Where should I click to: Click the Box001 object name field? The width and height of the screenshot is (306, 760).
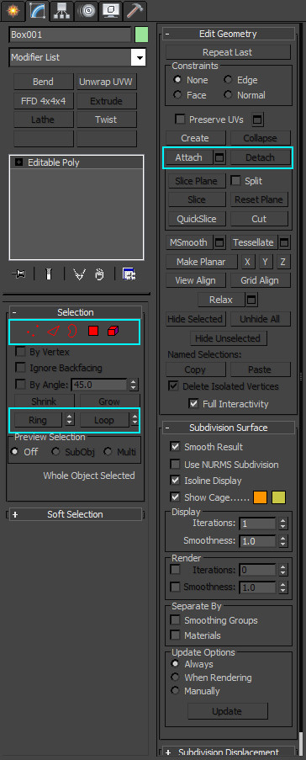click(71, 35)
